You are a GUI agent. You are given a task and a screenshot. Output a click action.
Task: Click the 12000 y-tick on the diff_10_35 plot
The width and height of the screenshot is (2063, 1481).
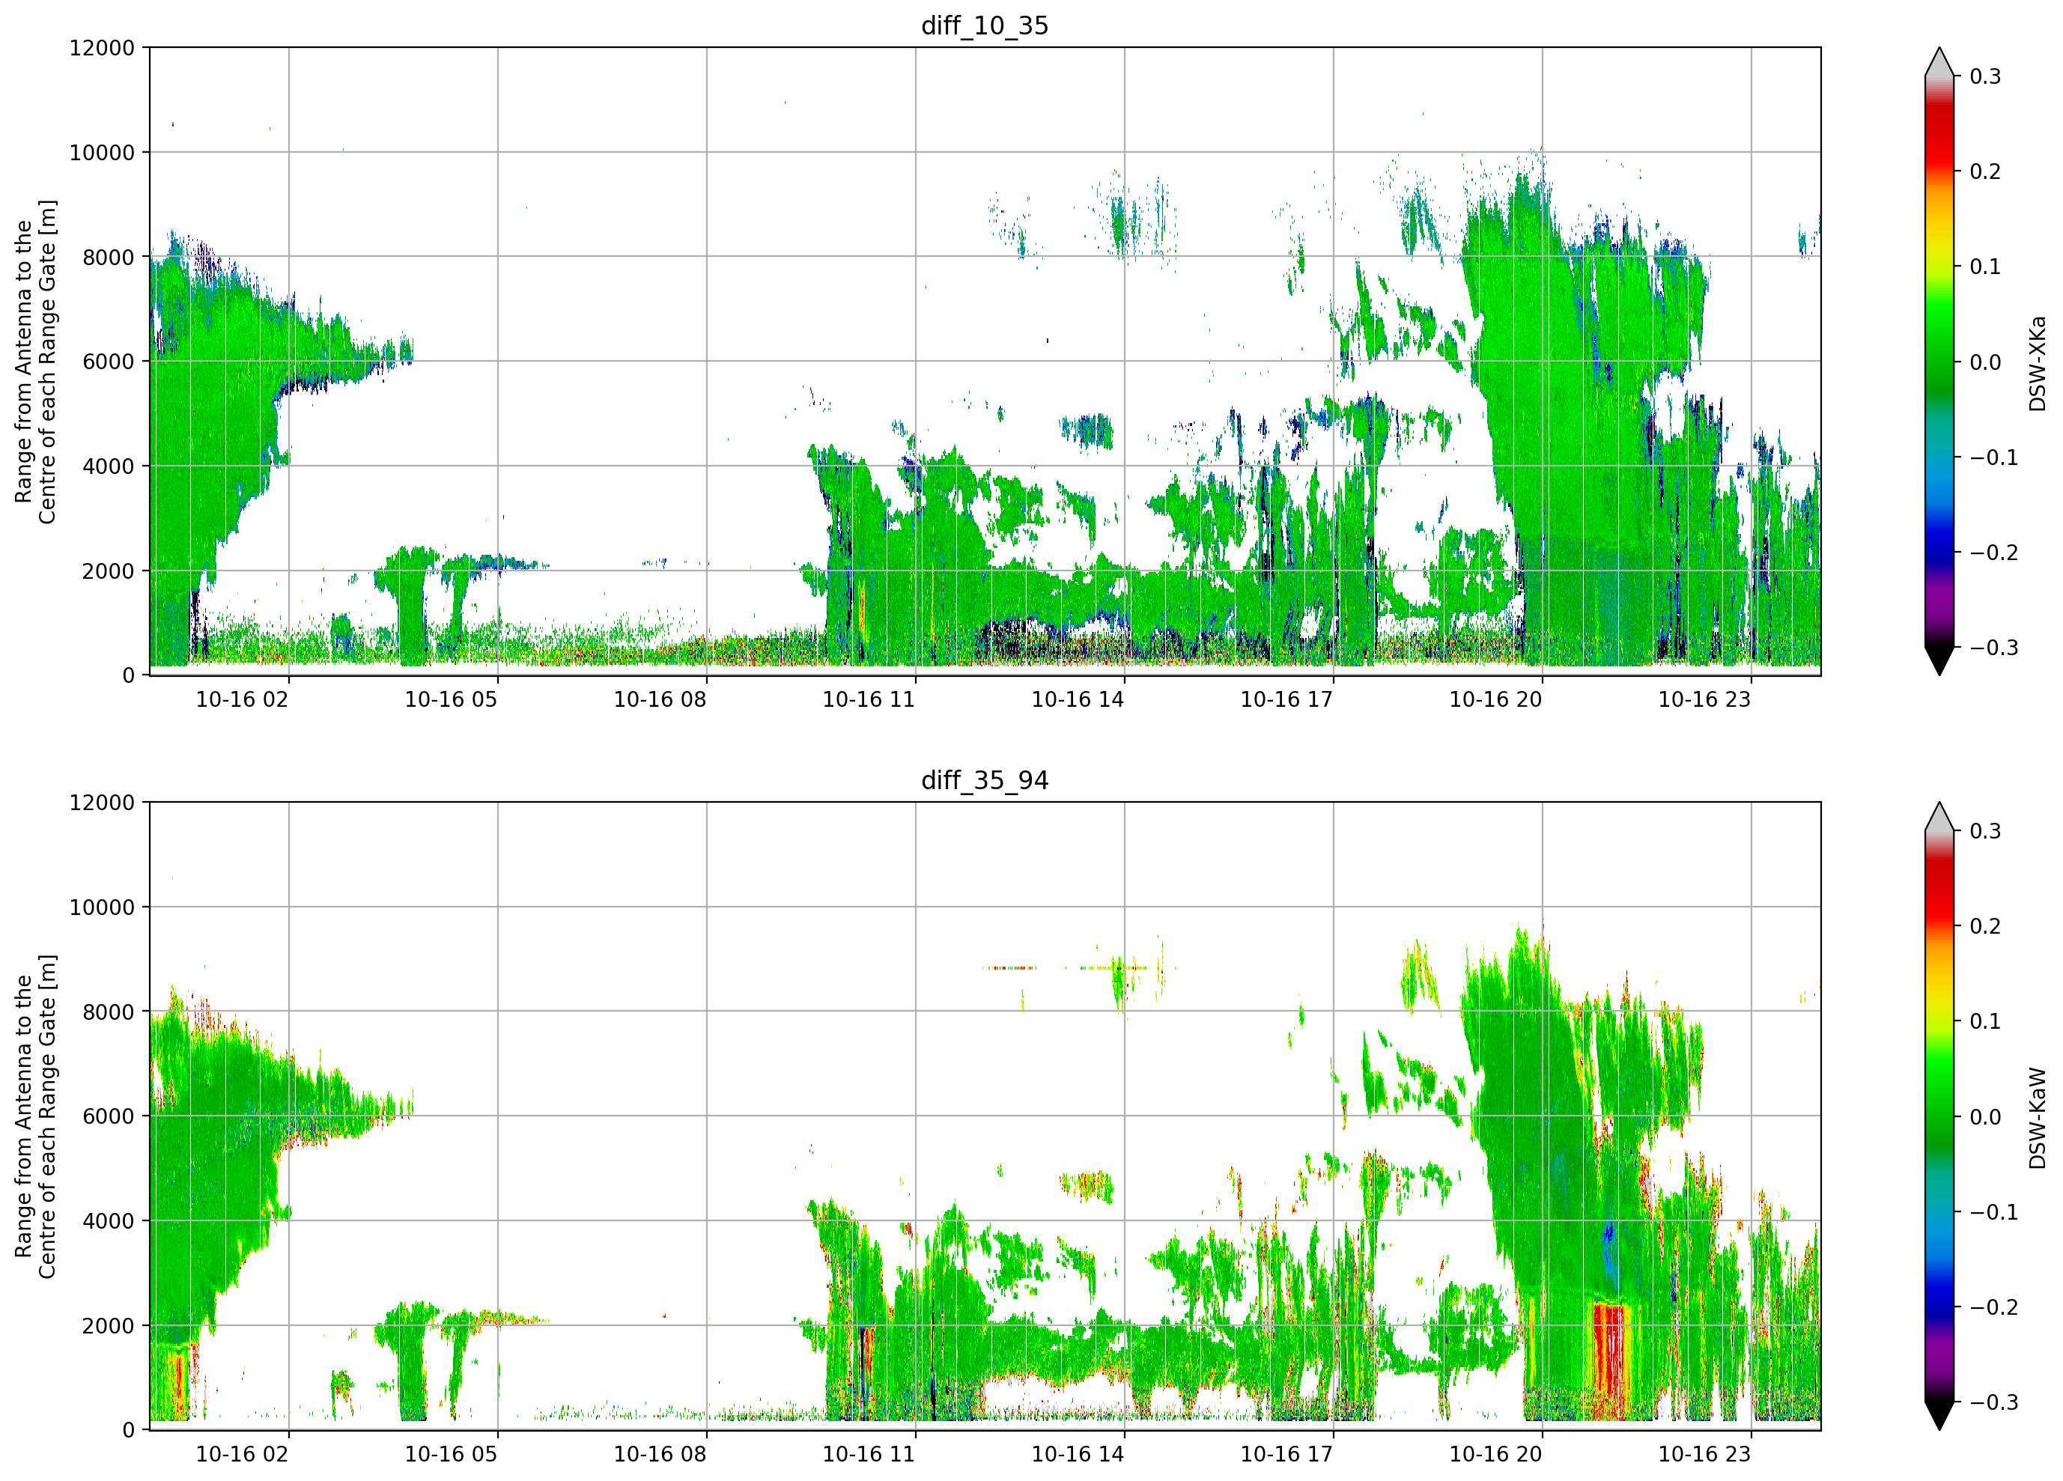click(x=102, y=47)
